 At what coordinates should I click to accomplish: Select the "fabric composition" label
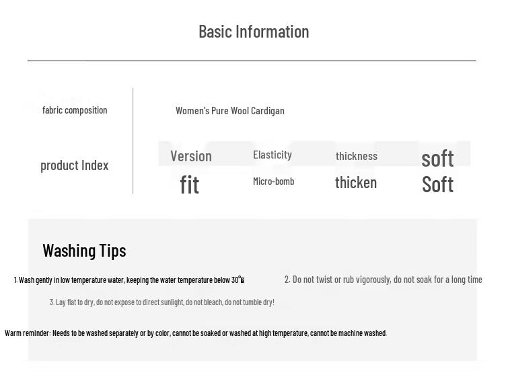tap(75, 110)
